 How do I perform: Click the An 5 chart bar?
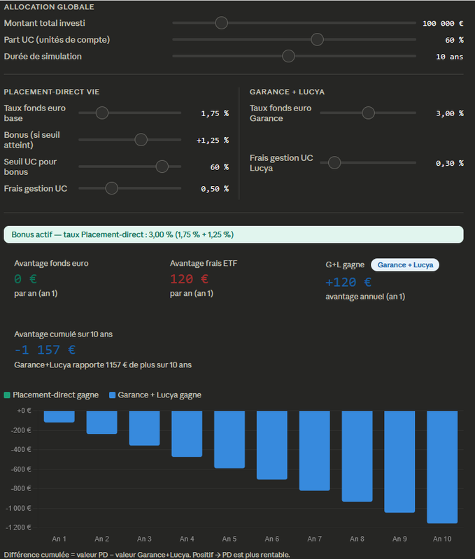point(229,439)
